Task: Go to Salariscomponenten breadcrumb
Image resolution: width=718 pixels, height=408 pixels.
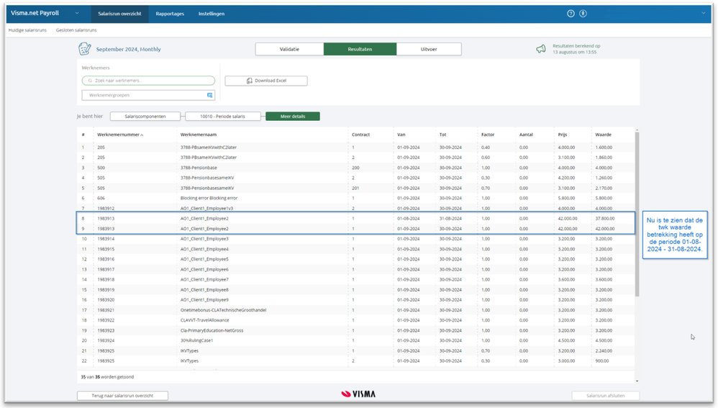Action: pyautogui.click(x=145, y=117)
